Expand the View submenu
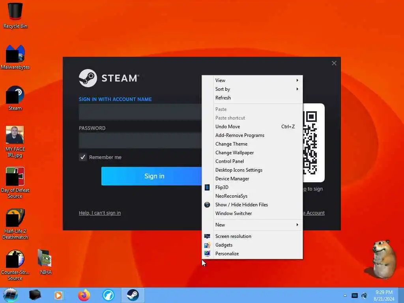Viewport: 404px width, 303px height. pyautogui.click(x=252, y=80)
